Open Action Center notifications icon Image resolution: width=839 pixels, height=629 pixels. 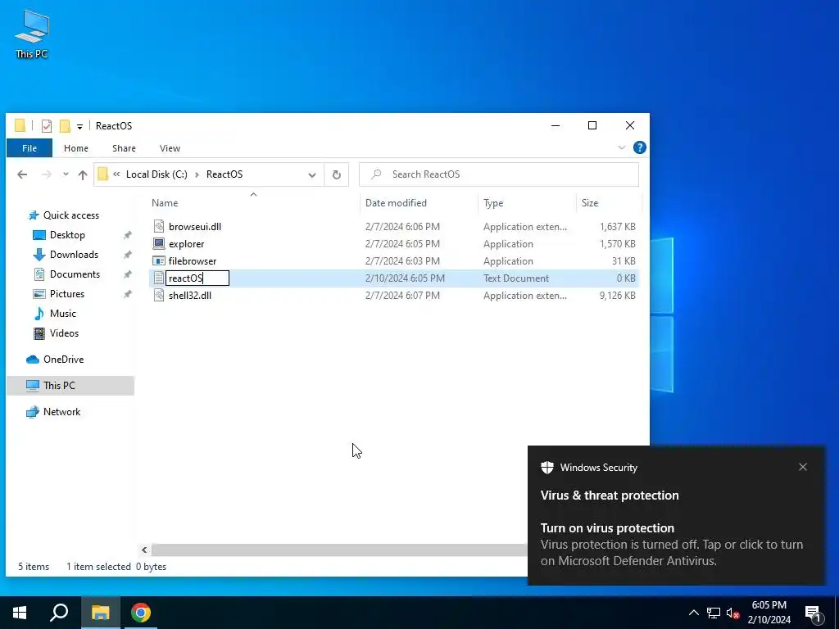click(x=813, y=613)
